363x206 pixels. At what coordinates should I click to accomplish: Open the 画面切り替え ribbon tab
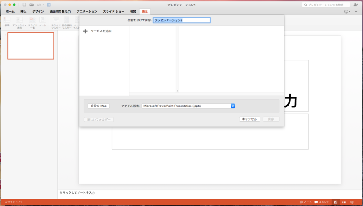point(60,11)
